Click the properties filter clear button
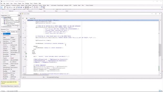This screenshot has width=163, height=92. tap(19, 30)
